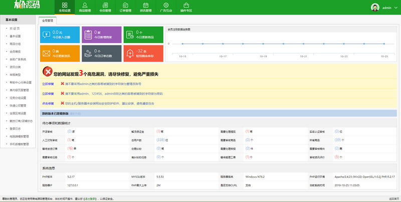Click the server IP value 127.0.0.1
The image size is (401, 202).
click(73, 185)
